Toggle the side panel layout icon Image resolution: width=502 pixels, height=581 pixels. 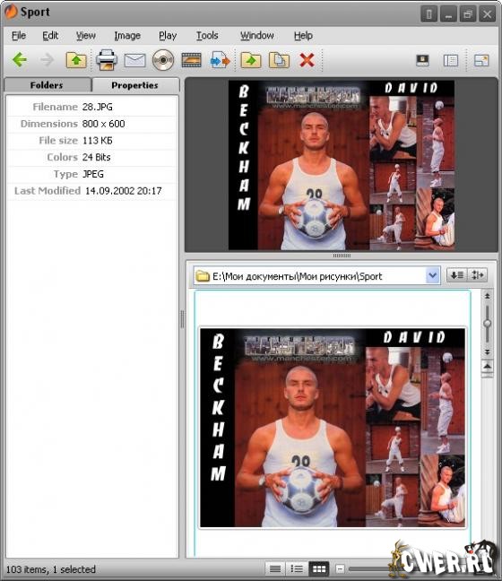click(x=451, y=60)
